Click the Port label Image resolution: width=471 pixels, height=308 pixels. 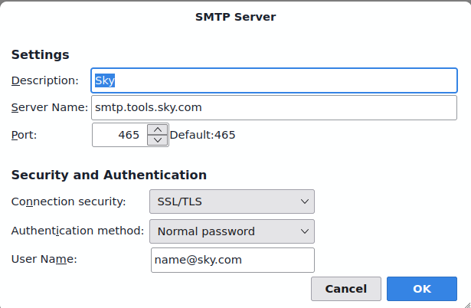pos(24,135)
